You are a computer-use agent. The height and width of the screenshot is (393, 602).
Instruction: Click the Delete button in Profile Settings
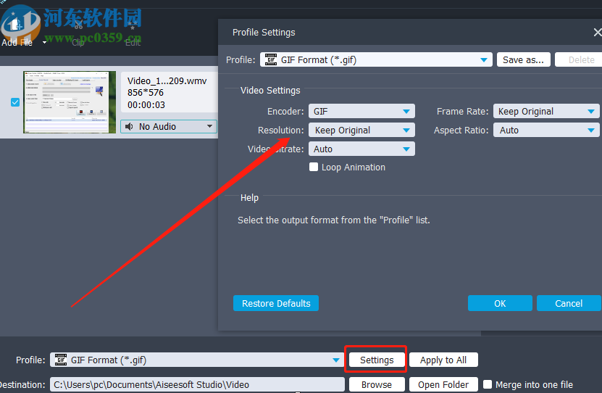coord(581,60)
